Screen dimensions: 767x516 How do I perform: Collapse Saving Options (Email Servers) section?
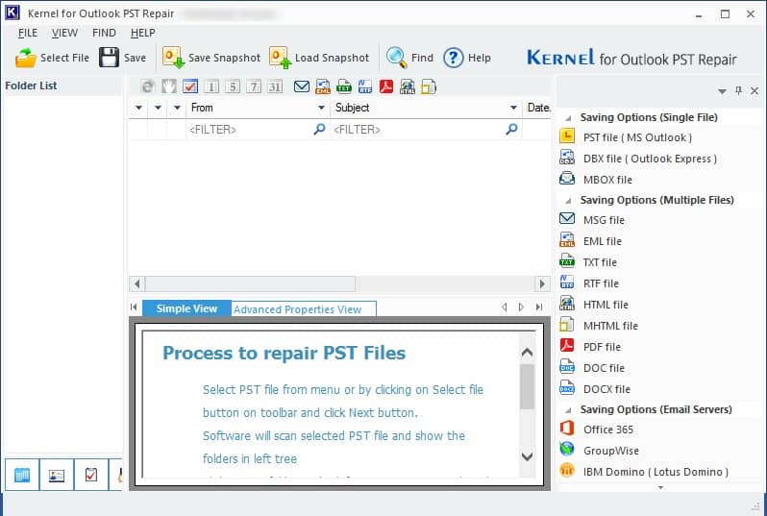(x=568, y=410)
